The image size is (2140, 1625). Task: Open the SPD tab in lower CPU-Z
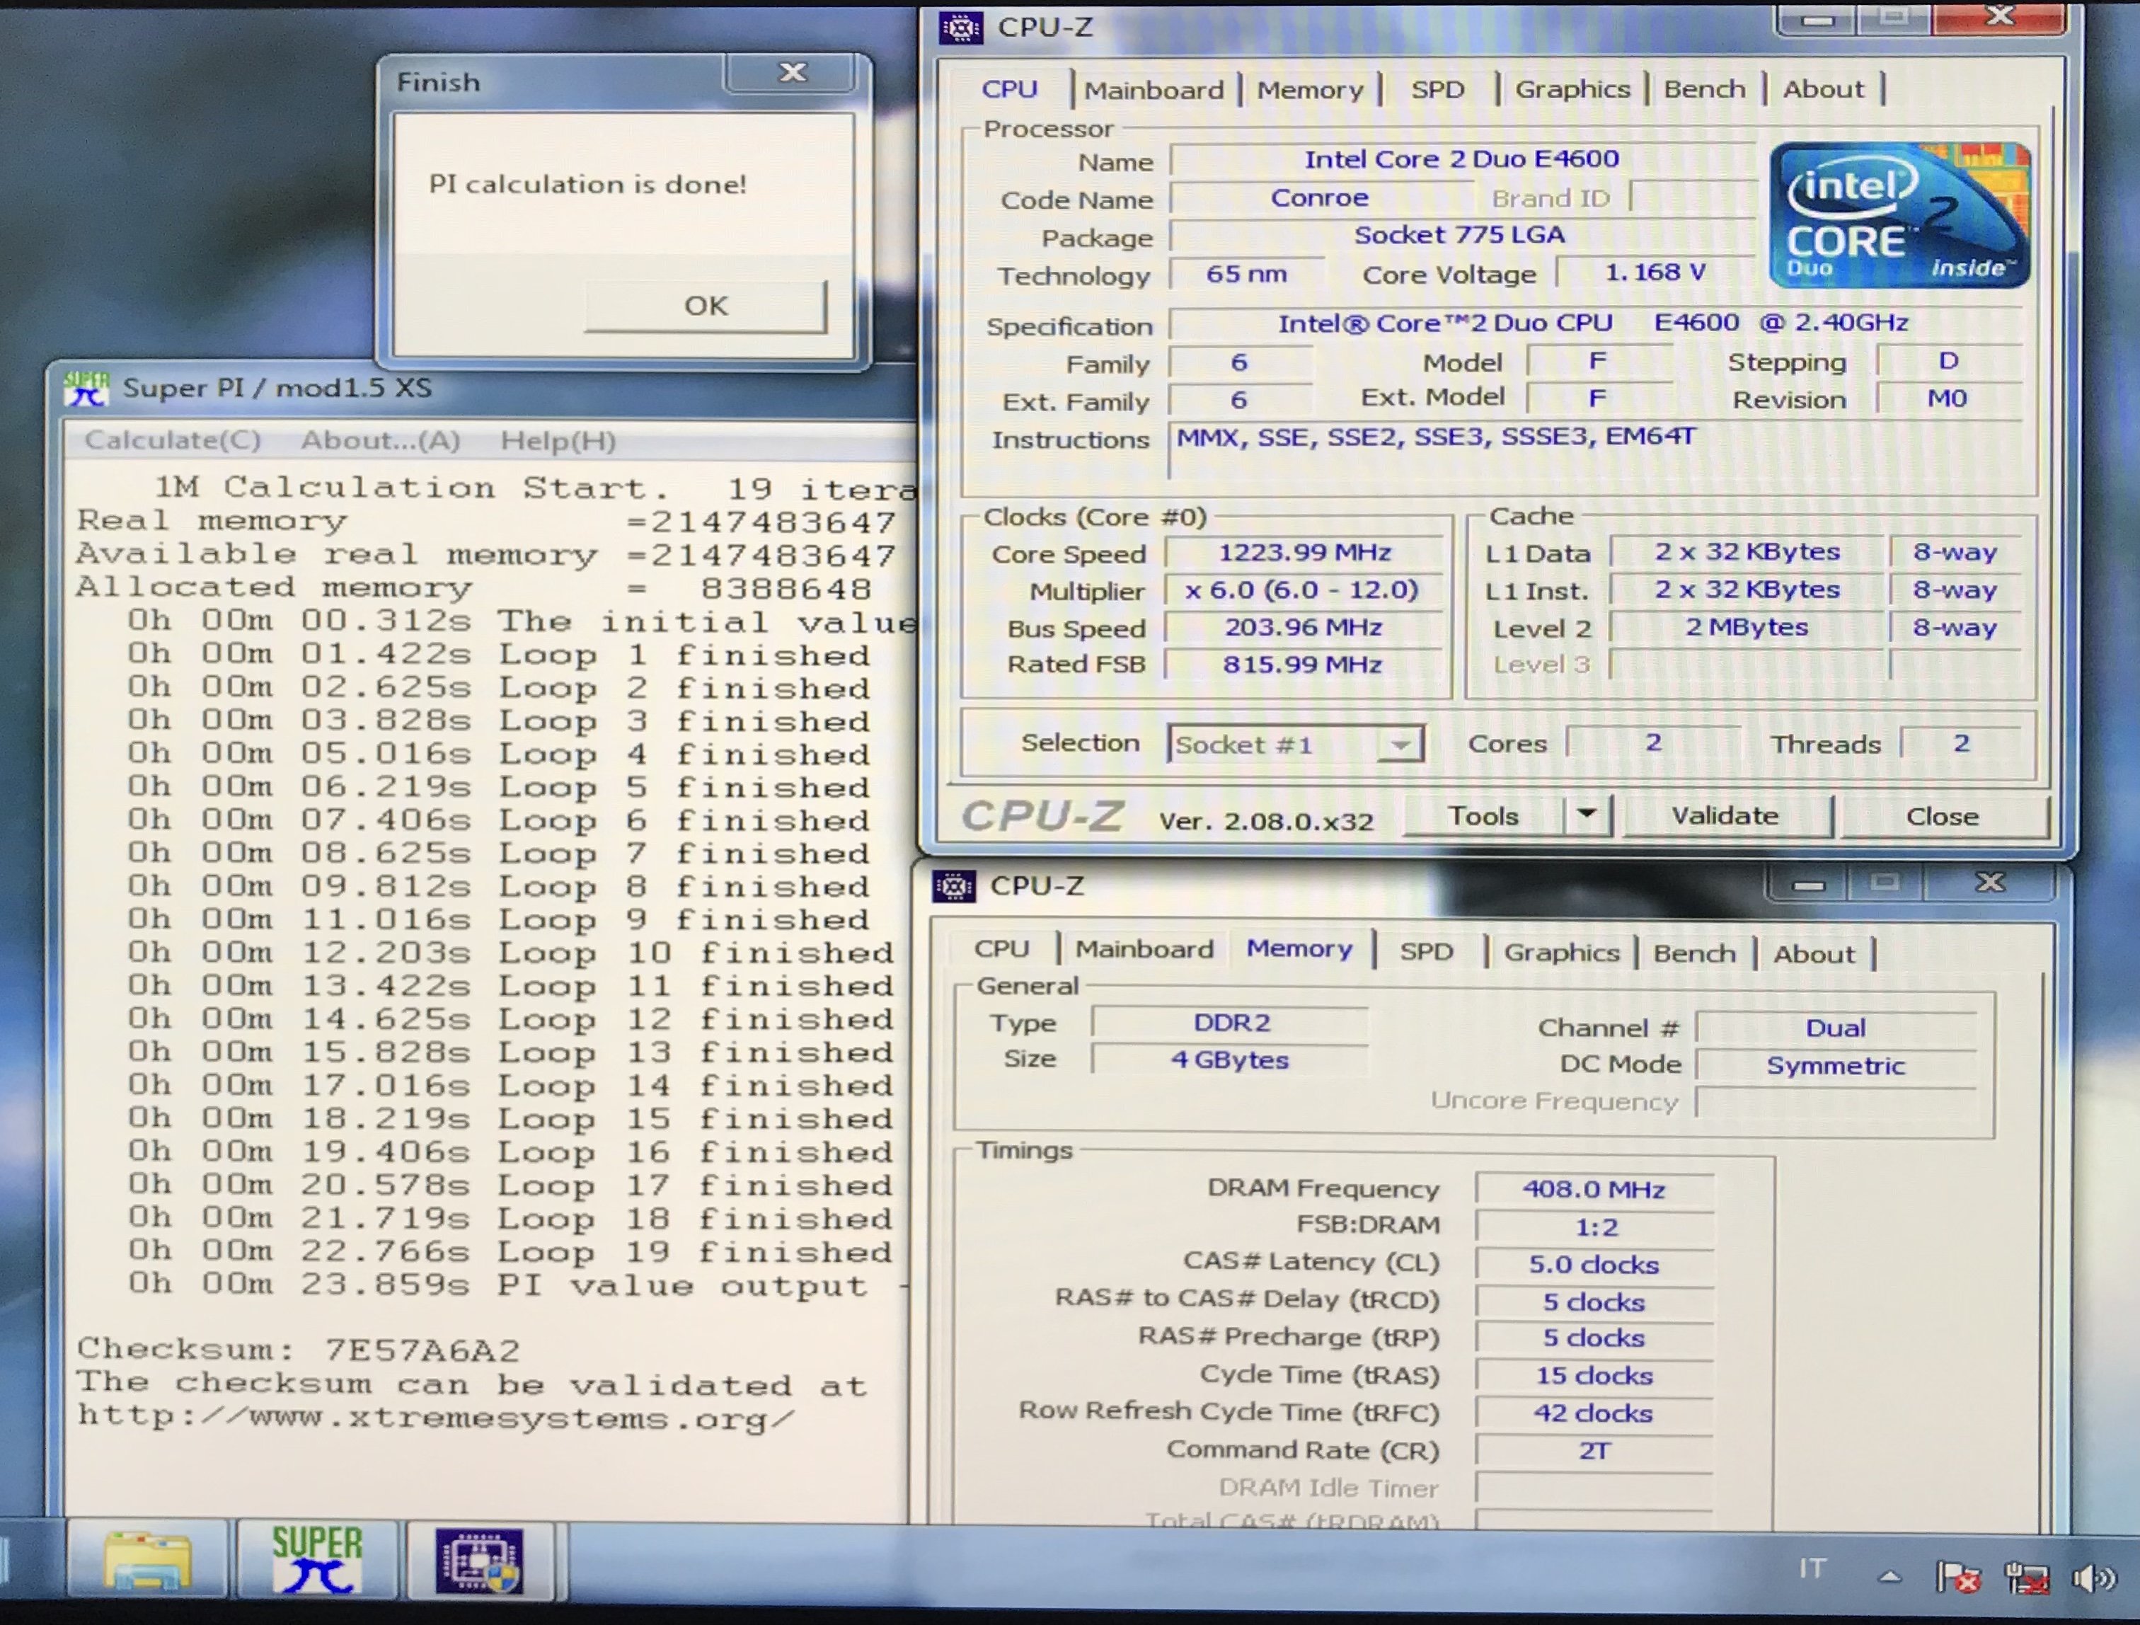pos(1426,951)
